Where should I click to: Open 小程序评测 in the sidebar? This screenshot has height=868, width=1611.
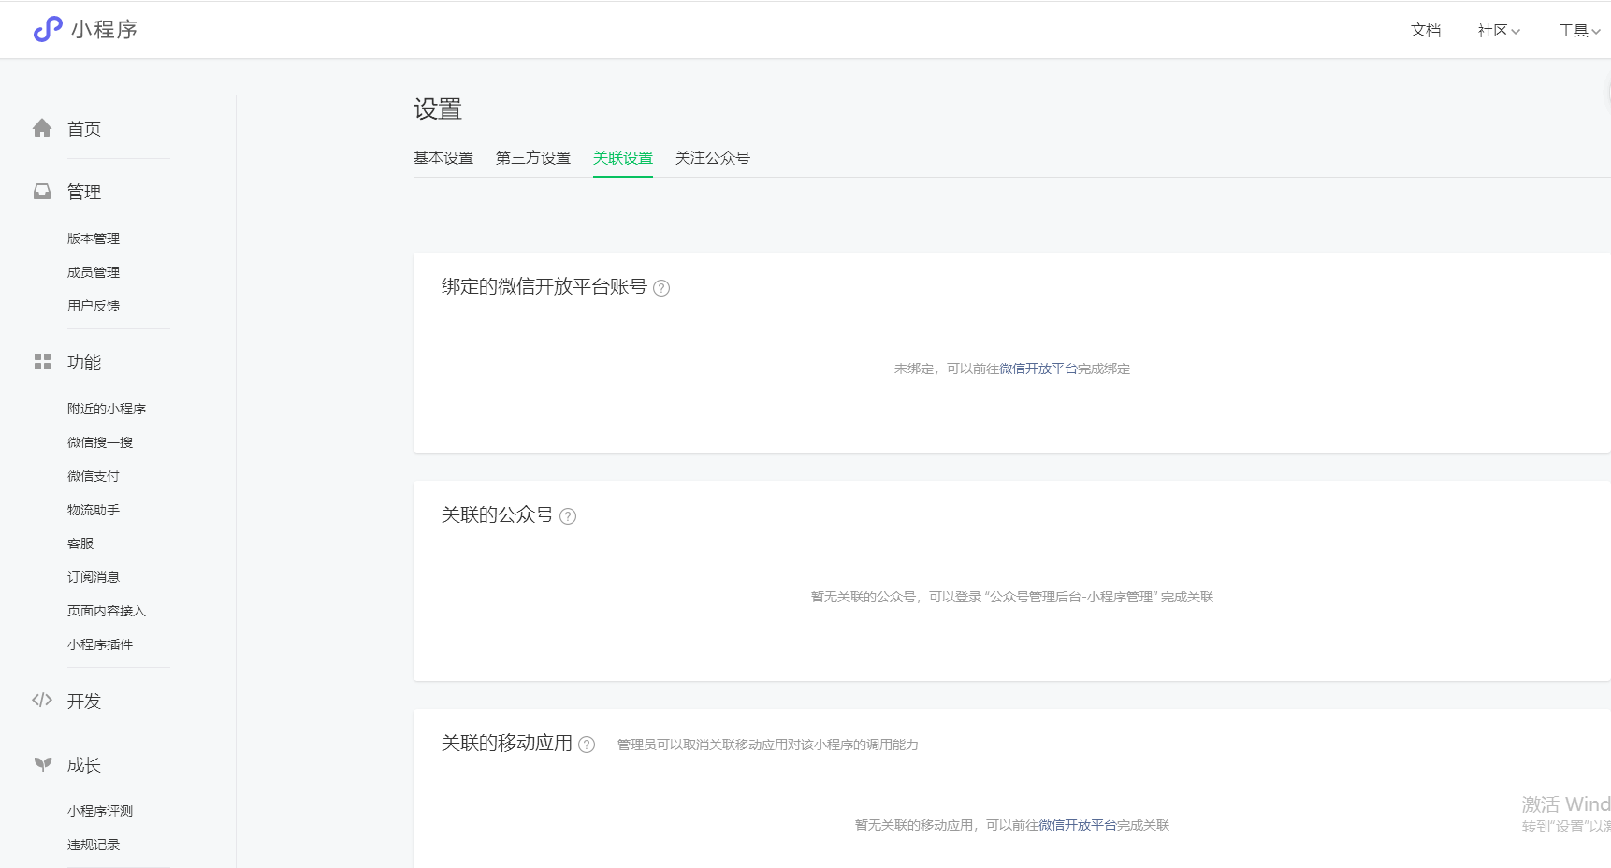click(x=100, y=811)
